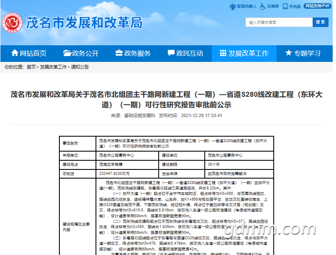Click the star icon beside 专题学习

coord(289,52)
